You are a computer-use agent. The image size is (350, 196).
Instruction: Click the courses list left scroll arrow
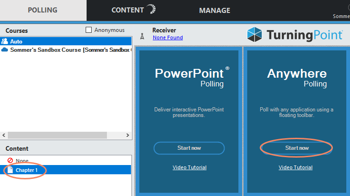point(4,135)
